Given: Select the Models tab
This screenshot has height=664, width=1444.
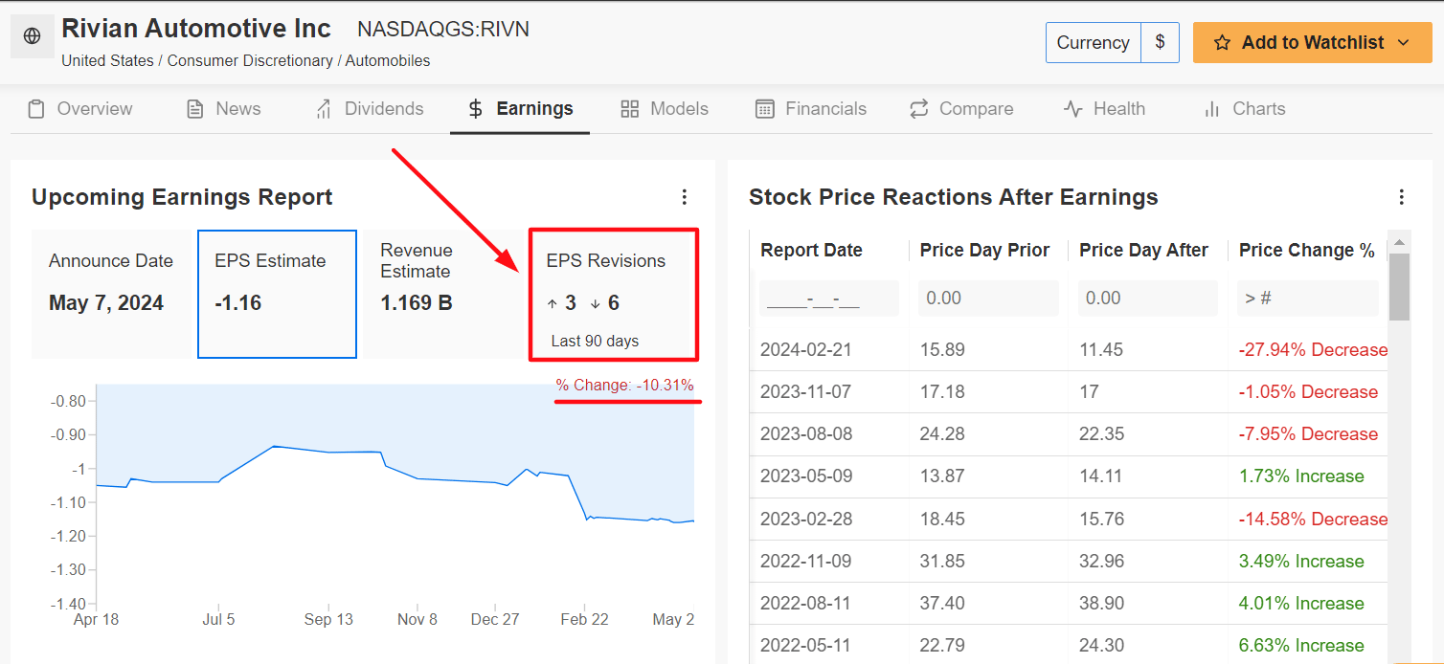Looking at the screenshot, I should (x=665, y=109).
